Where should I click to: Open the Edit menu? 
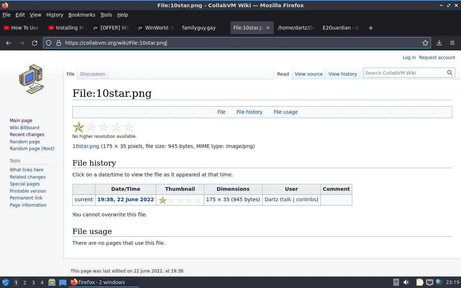click(x=20, y=15)
